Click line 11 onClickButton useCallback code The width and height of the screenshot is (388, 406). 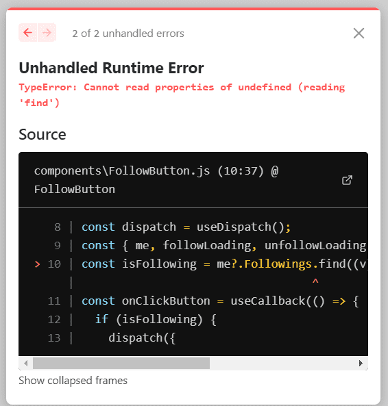click(220, 301)
